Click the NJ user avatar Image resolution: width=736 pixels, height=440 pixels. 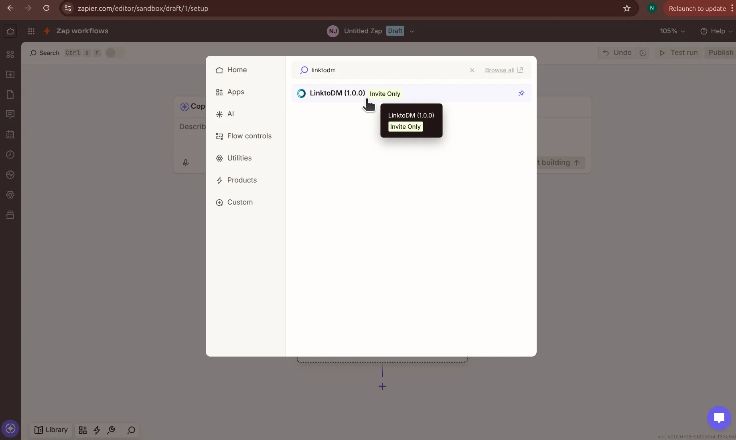pyautogui.click(x=333, y=31)
